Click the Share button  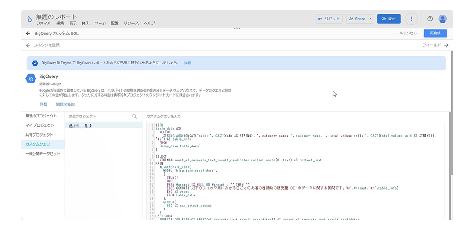pyautogui.click(x=357, y=19)
